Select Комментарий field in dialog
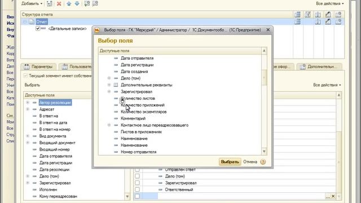Viewport: 361px width, 203px height. click(x=133, y=118)
